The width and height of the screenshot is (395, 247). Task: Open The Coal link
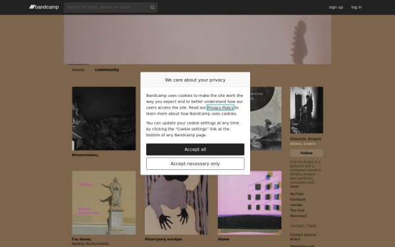pos(298,210)
